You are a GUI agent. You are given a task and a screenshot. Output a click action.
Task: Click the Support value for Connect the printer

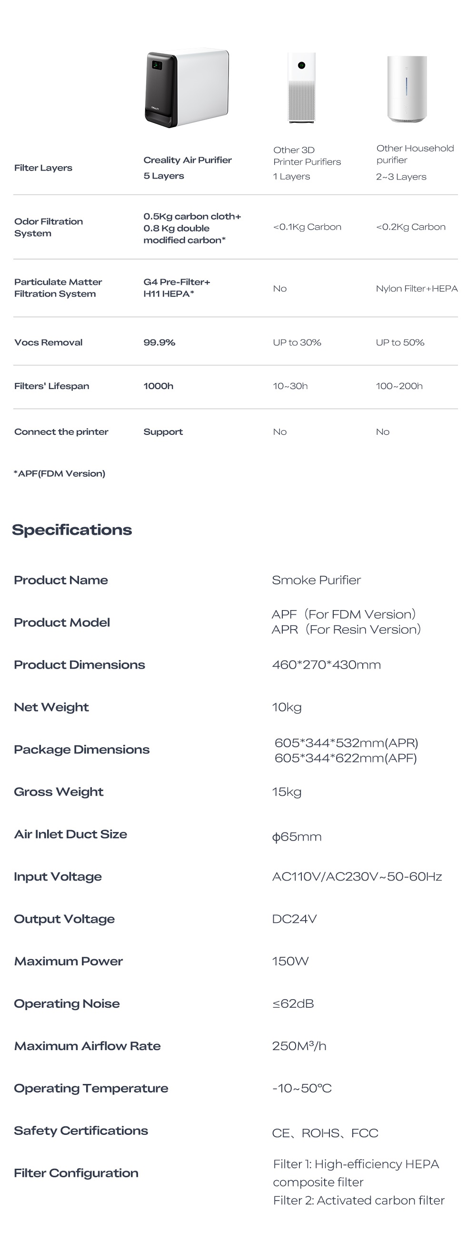pyautogui.click(x=163, y=432)
